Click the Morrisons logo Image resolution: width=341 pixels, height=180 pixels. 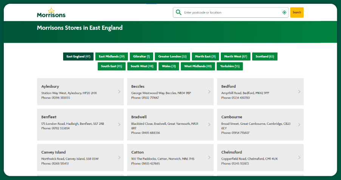[51, 13]
